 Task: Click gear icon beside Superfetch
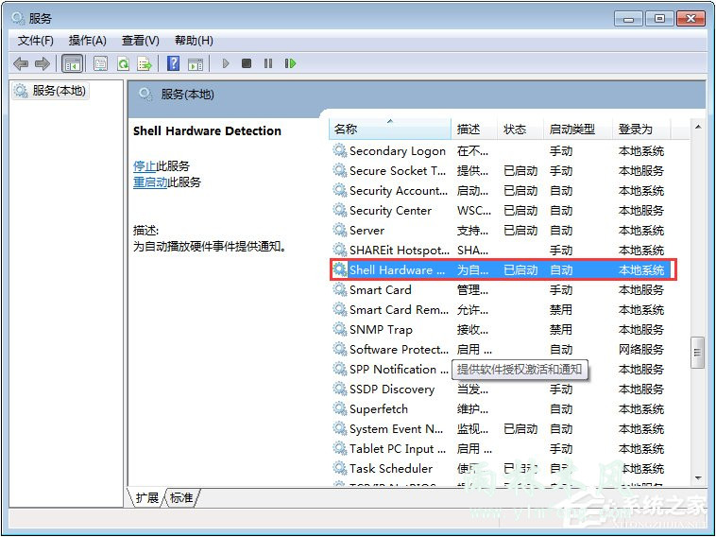pos(340,408)
